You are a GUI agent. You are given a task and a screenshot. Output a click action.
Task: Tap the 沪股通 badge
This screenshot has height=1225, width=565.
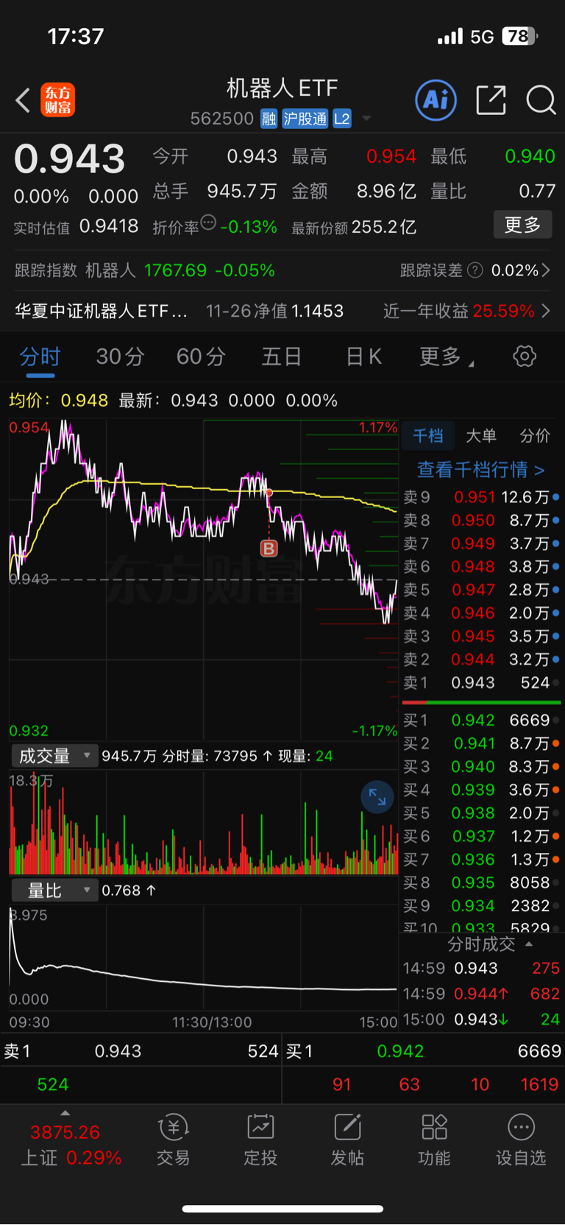[x=305, y=119]
